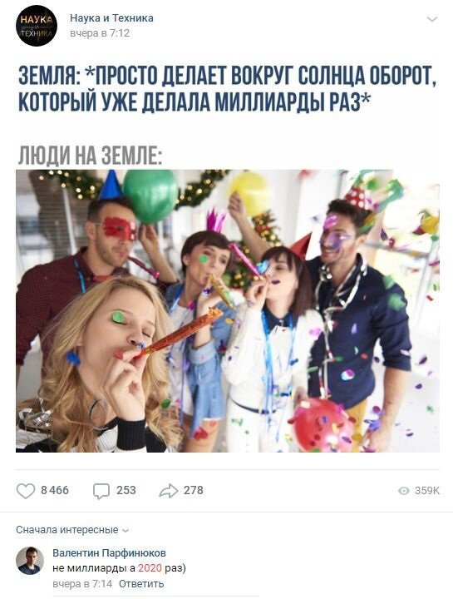
Task: Click the 2020 highlighted link in comment
Action: [x=150, y=568]
